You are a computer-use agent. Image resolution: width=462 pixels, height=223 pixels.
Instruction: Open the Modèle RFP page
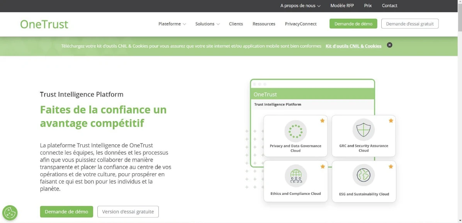tap(342, 5)
